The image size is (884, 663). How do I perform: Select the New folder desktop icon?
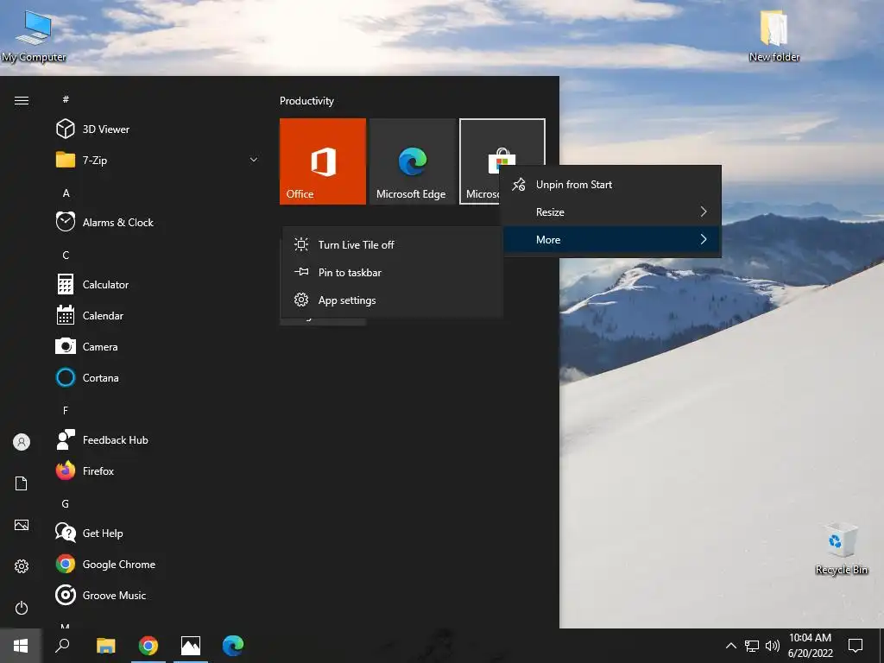point(774,35)
